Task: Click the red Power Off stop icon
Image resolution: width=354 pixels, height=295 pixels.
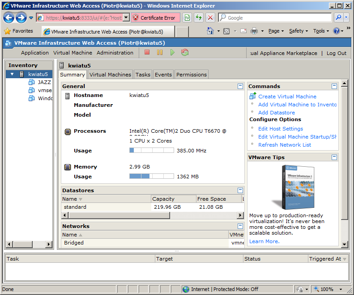Action: pos(147,52)
